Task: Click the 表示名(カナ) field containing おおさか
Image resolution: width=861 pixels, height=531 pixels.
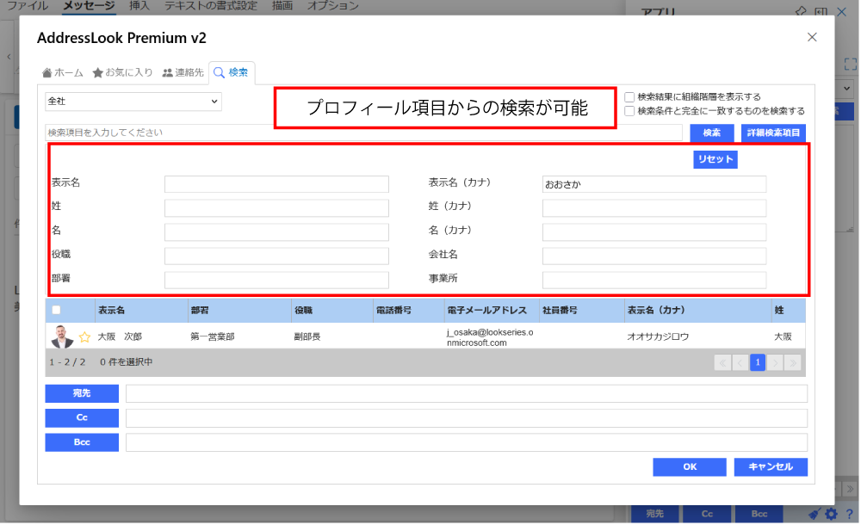Action: click(654, 184)
